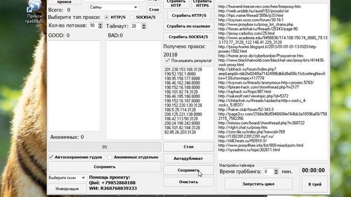This screenshot has width=351, height=197.
Task: Click the BAD proxies list box
Action: click(133, 90)
